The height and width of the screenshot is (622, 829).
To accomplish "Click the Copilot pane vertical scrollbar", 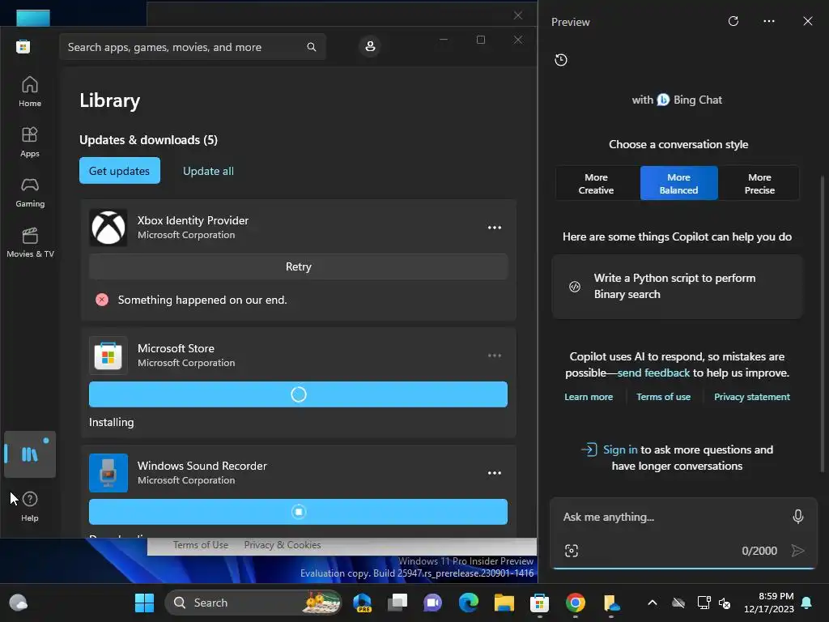I will 823,324.
